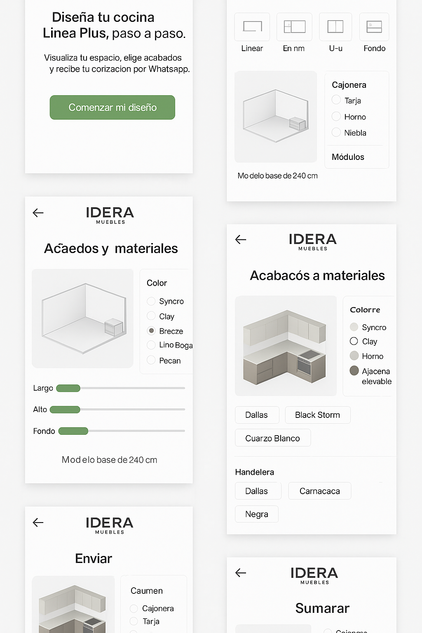The image size is (422, 633).
Task: Select the Brecze color radio button
Action: [151, 331]
